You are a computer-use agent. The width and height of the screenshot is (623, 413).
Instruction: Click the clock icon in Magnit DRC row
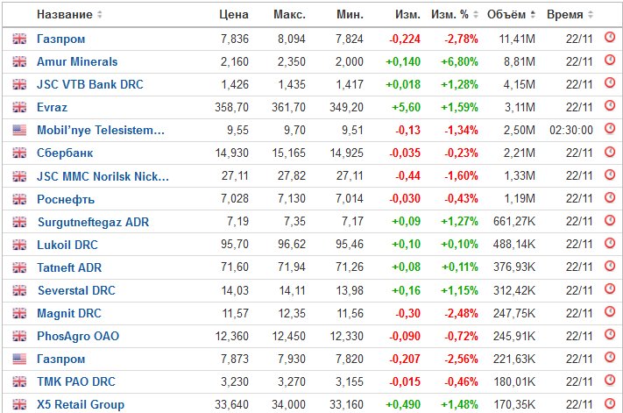tap(611, 313)
